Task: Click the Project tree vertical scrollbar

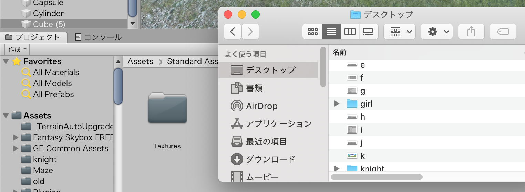Action: tap(118, 86)
